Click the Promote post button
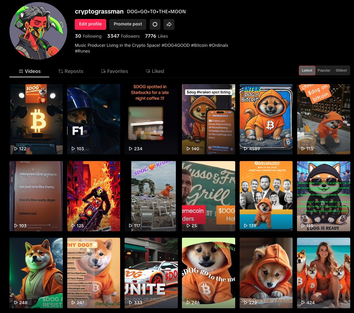Viewport: 354px width, 313px height. tap(128, 24)
